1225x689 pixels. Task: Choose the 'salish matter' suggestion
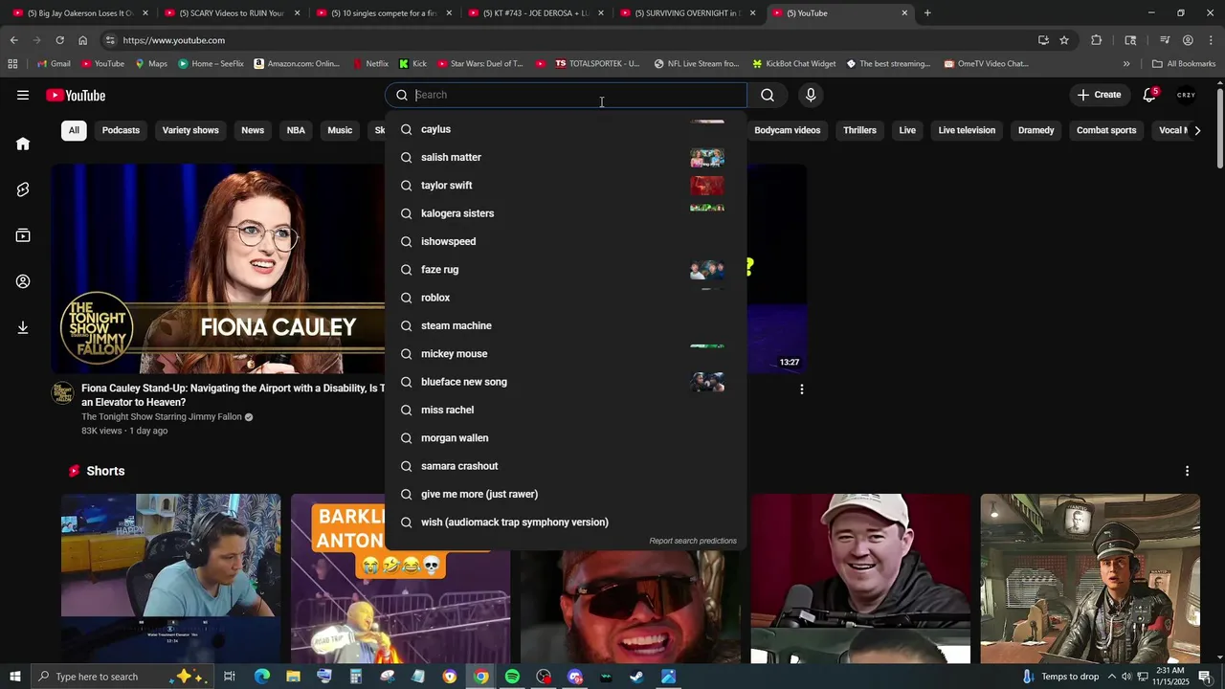coord(566,157)
